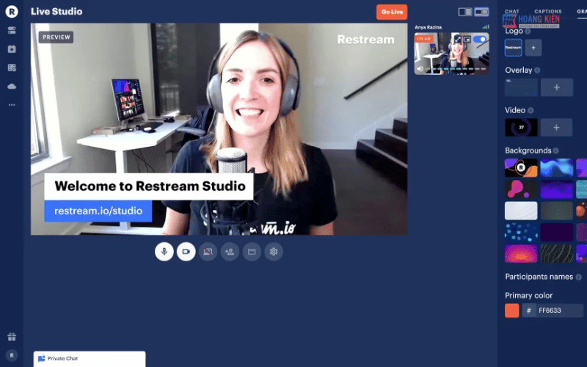Choose black and orange R-logo background

pos(521,168)
